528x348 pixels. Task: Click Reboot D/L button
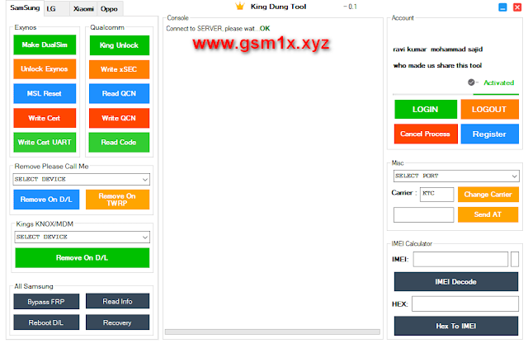tap(46, 322)
